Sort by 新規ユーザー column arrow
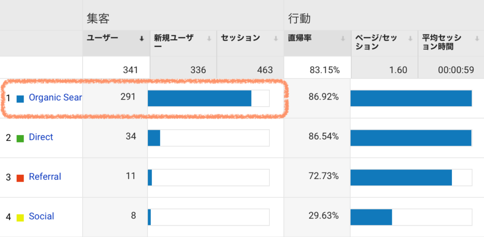The width and height of the screenshot is (484, 237). coord(209,39)
